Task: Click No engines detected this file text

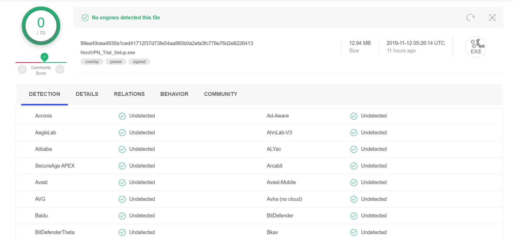Action: (x=126, y=18)
